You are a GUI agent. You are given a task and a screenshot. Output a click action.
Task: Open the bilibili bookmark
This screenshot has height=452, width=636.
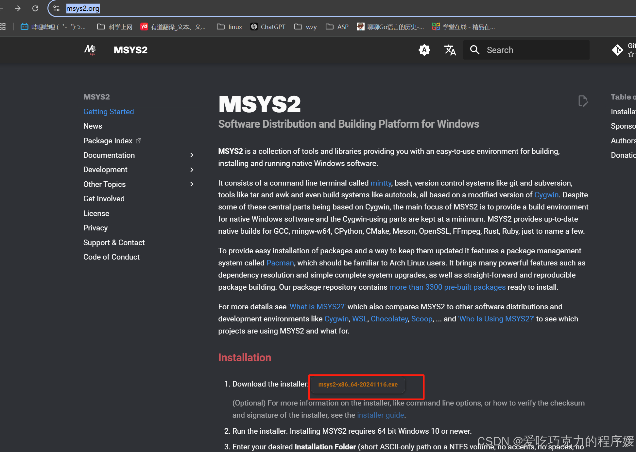(x=53, y=27)
